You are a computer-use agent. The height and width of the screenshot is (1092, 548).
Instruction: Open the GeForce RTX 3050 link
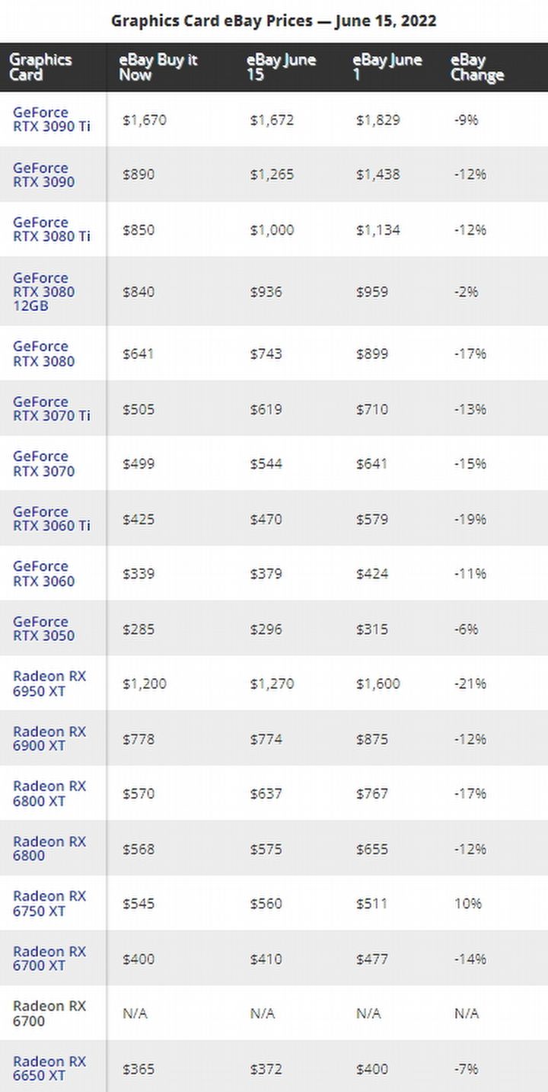coord(43,629)
